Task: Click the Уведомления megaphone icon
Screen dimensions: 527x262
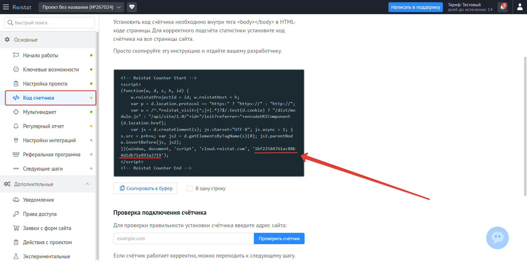Action: pyautogui.click(x=16, y=200)
